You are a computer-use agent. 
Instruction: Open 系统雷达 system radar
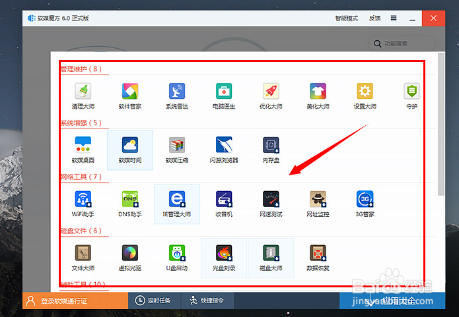click(x=177, y=96)
